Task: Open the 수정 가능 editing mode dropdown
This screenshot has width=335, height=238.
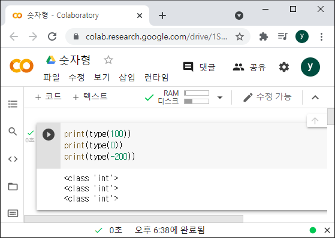Action: (267, 97)
